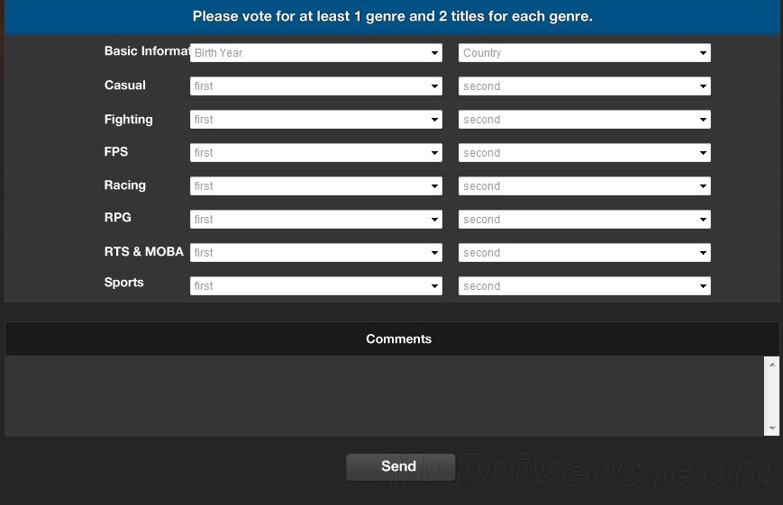This screenshot has height=505, width=783.
Task: Expand the Casual first choice dropdown
Action: coord(315,86)
